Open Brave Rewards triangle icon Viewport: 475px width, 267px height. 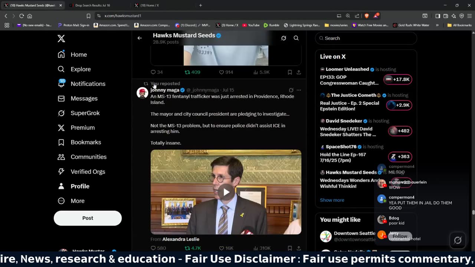pyautogui.click(x=376, y=16)
